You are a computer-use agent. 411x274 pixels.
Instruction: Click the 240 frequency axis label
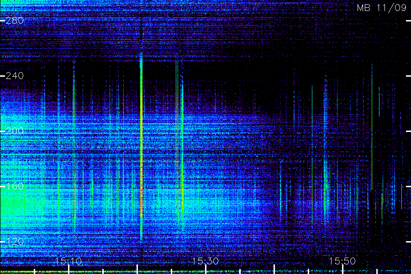pos(15,76)
